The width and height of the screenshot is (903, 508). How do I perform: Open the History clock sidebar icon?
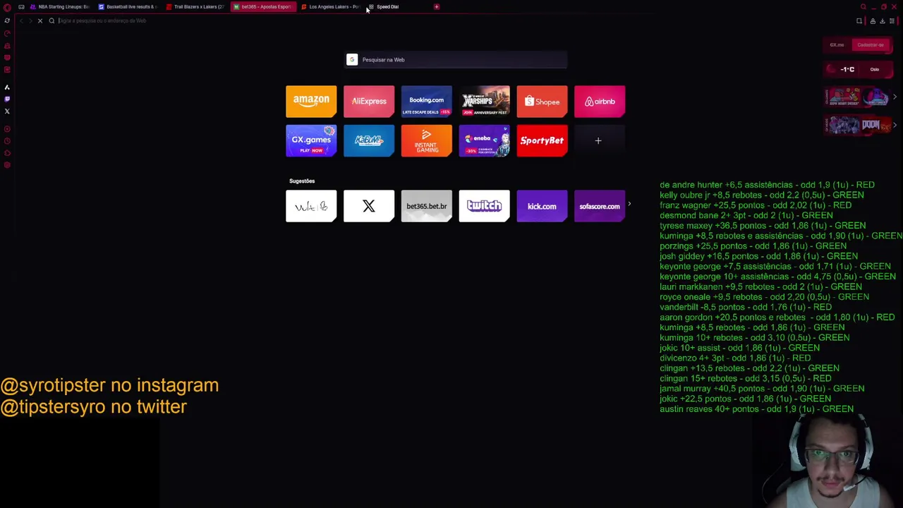click(7, 141)
